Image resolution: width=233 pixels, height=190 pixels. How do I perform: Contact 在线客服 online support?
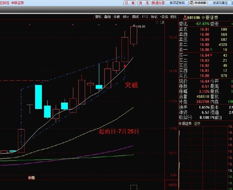pos(199,3)
